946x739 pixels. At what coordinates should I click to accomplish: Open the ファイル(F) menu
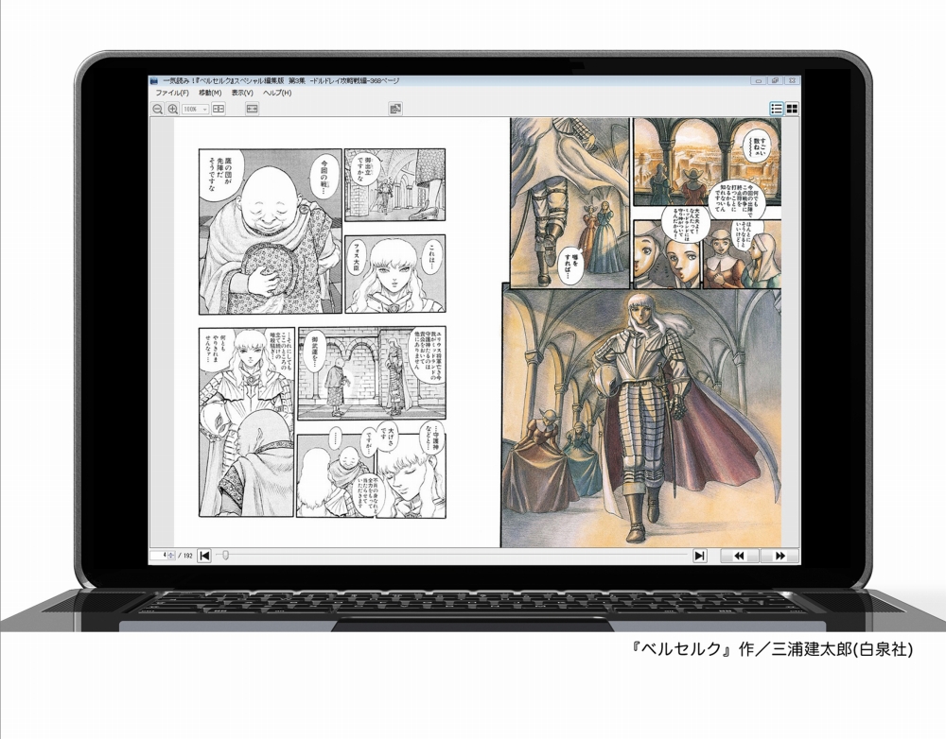172,93
